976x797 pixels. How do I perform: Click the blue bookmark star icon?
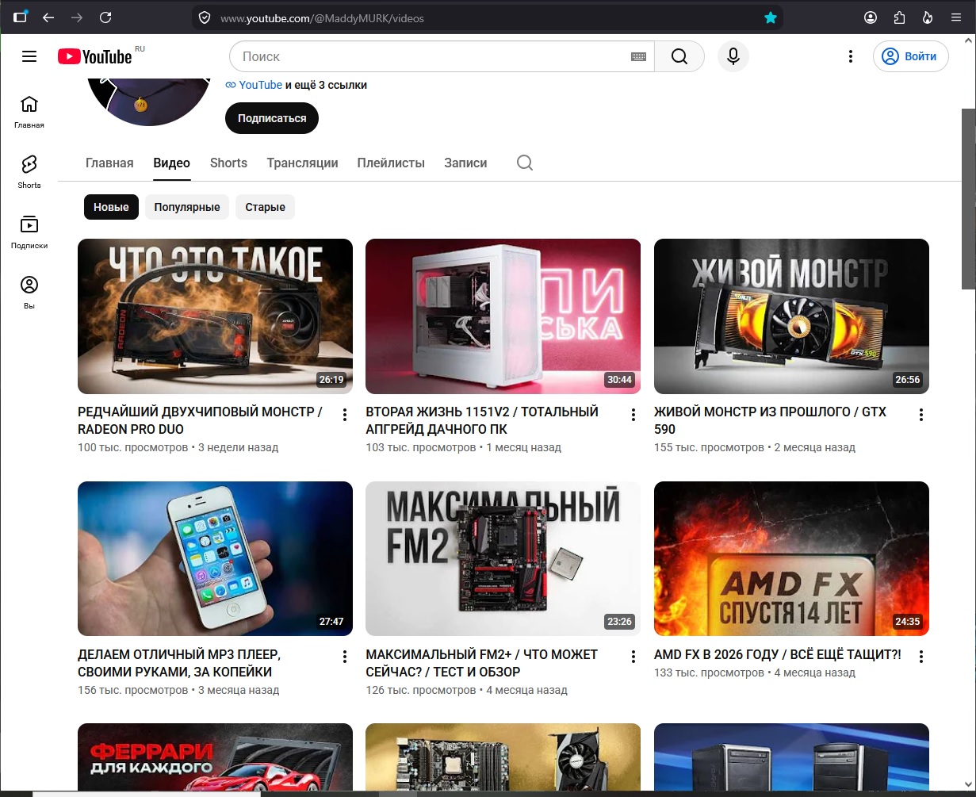(771, 17)
